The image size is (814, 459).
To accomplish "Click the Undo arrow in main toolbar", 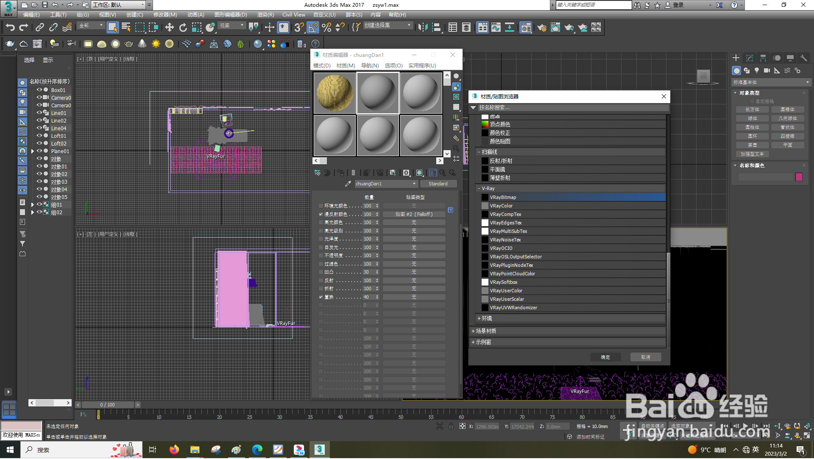I will (x=10, y=28).
